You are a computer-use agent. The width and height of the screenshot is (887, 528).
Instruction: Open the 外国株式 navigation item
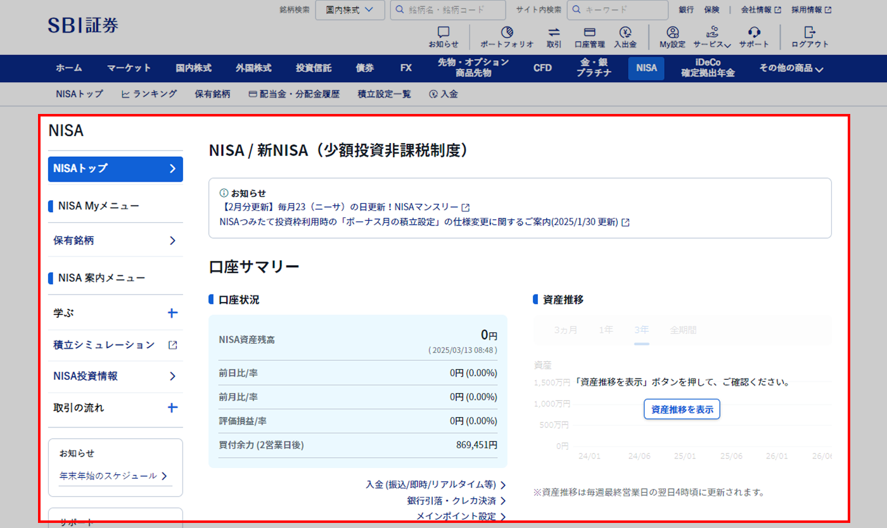coord(253,68)
